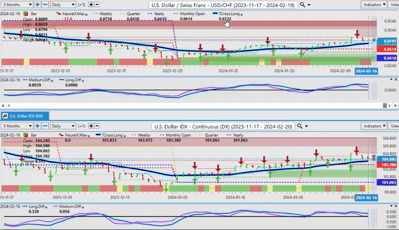Open Daily interval dropdown on DX chart
The image size is (399, 230).
point(63,126)
